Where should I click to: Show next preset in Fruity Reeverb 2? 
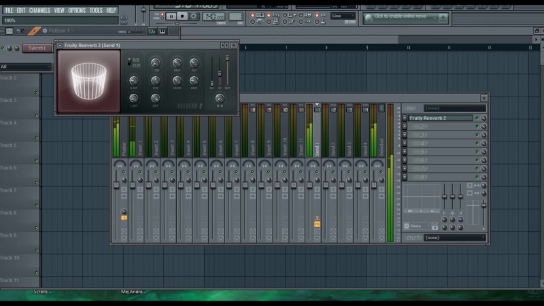[x=226, y=45]
